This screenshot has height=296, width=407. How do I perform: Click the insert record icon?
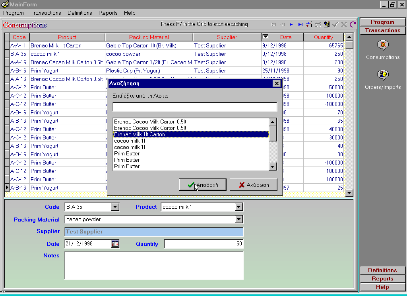click(309, 25)
